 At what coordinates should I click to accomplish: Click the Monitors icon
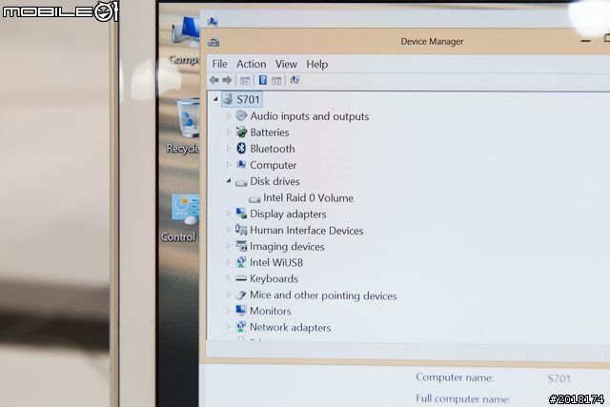click(241, 311)
